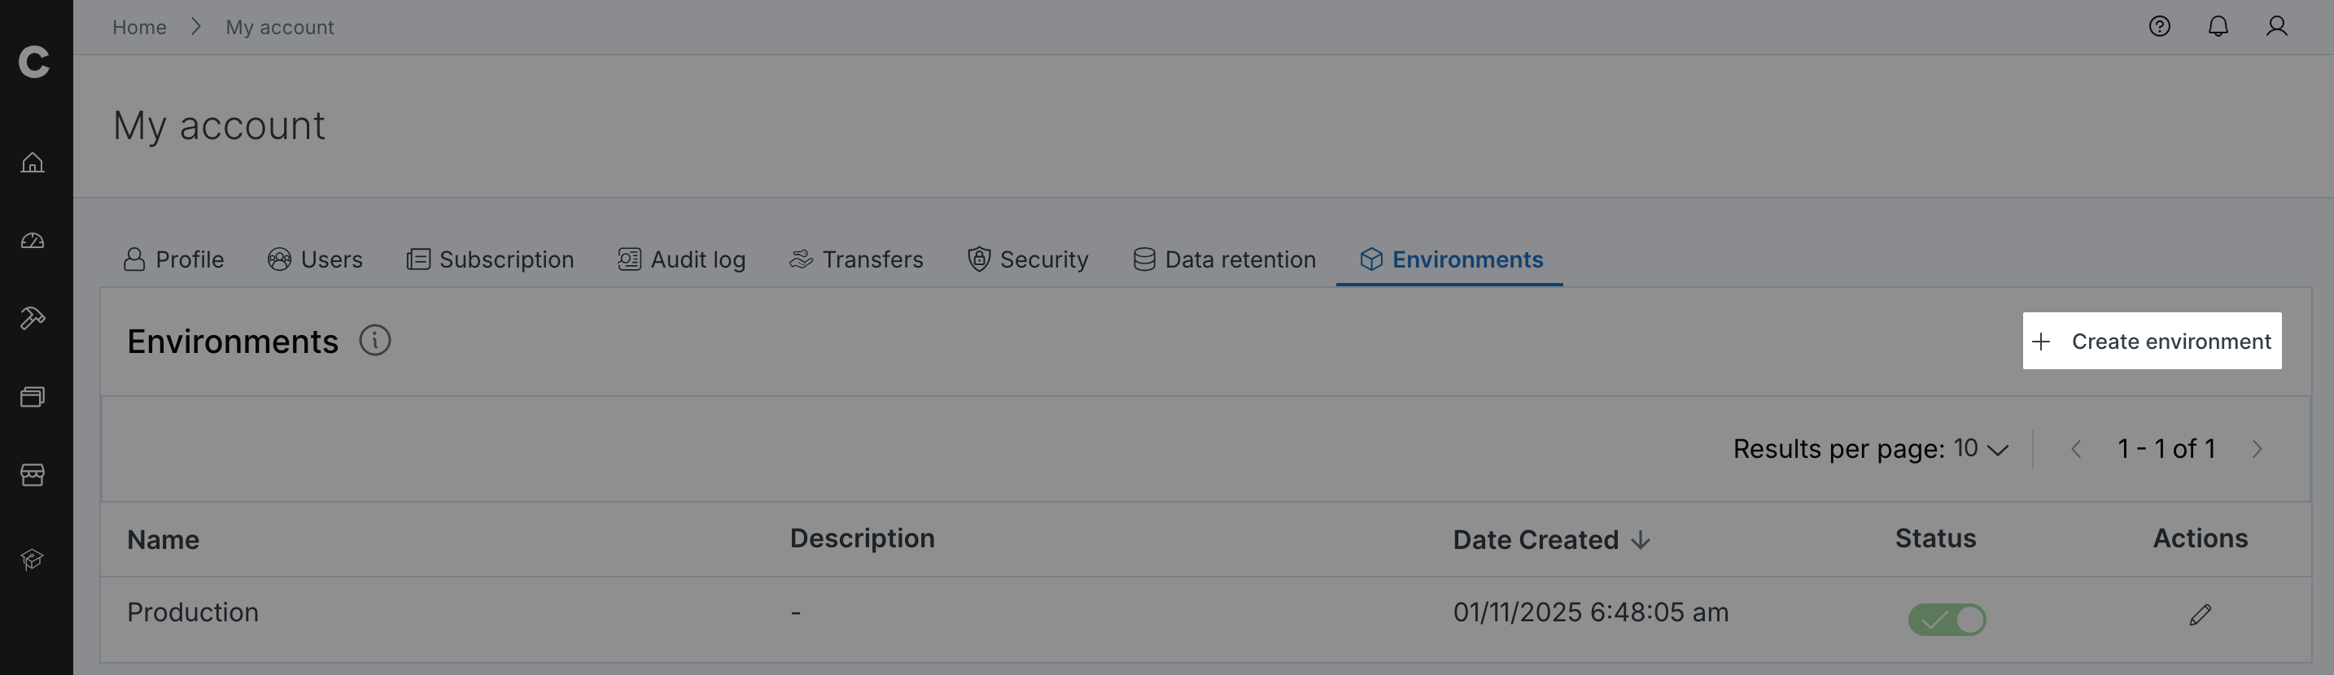Open the Dashboard gauge icon
The width and height of the screenshot is (2334, 675).
coord(33,240)
